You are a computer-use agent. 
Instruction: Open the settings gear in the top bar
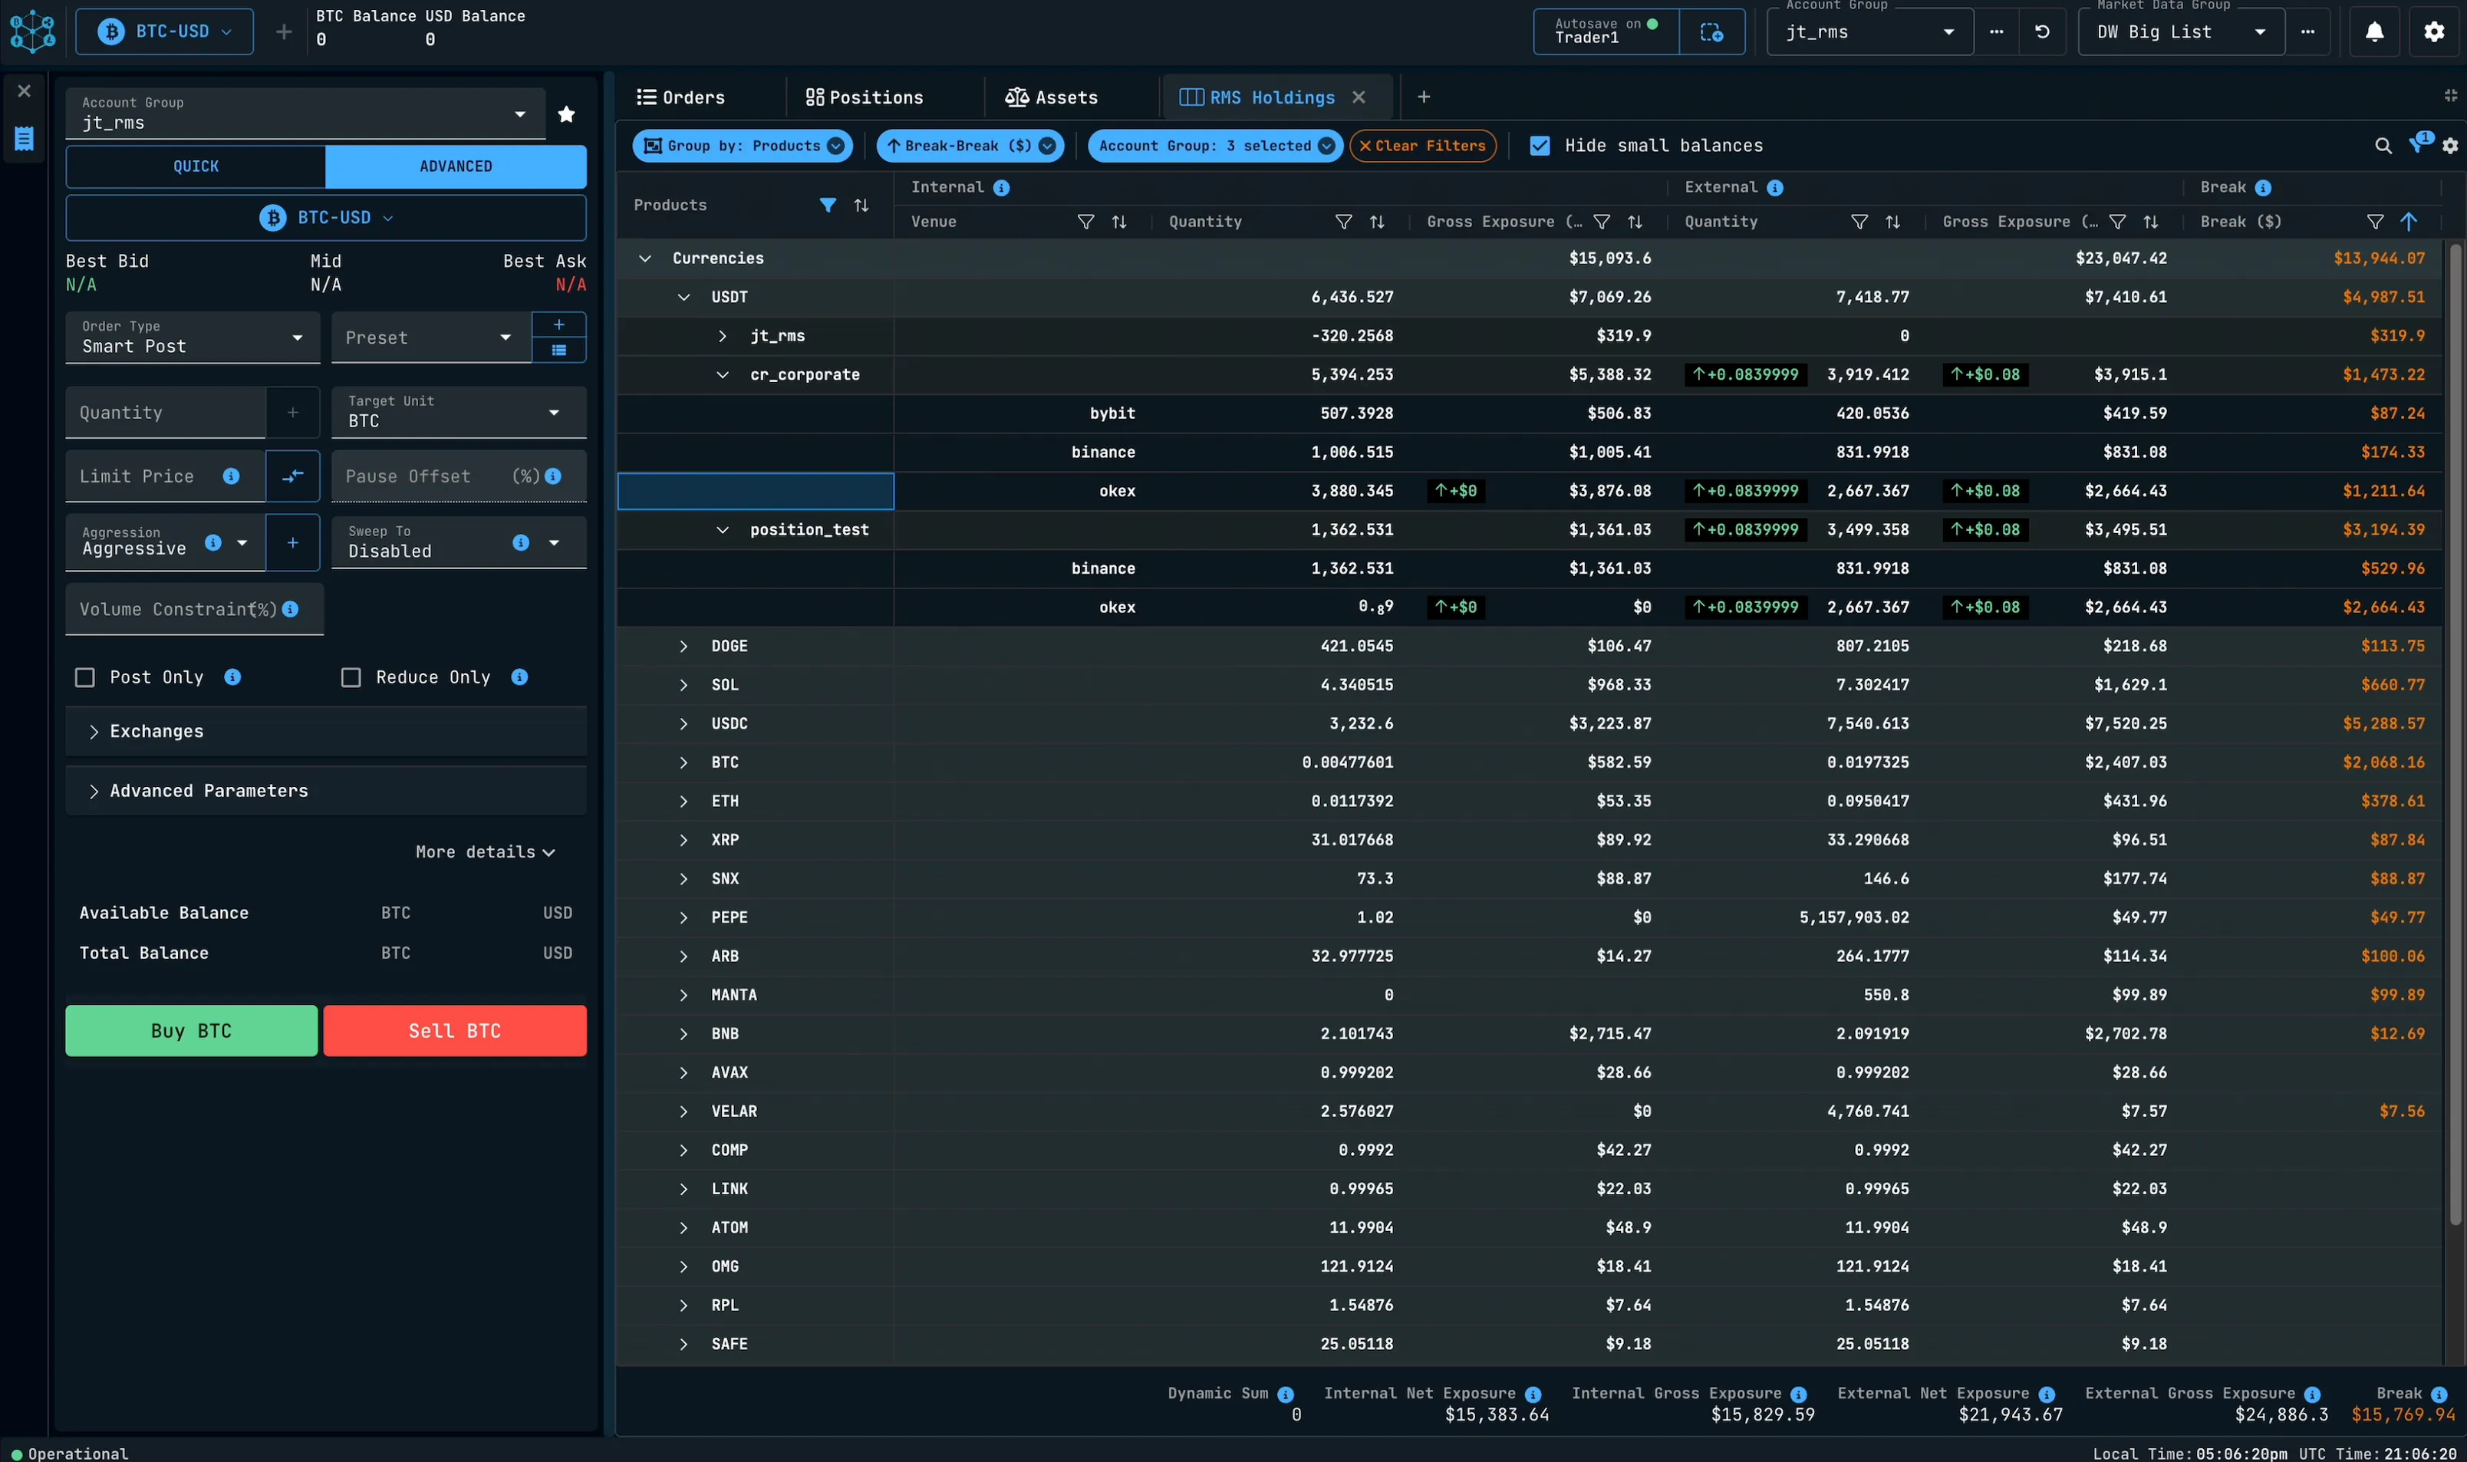2433,31
